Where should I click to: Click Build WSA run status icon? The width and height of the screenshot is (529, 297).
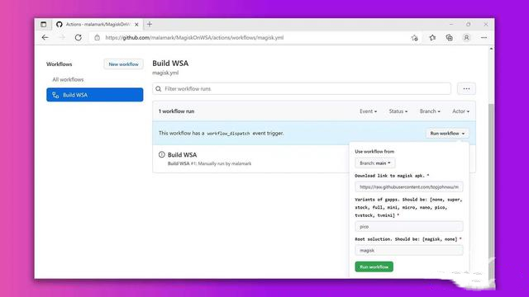pyautogui.click(x=162, y=154)
